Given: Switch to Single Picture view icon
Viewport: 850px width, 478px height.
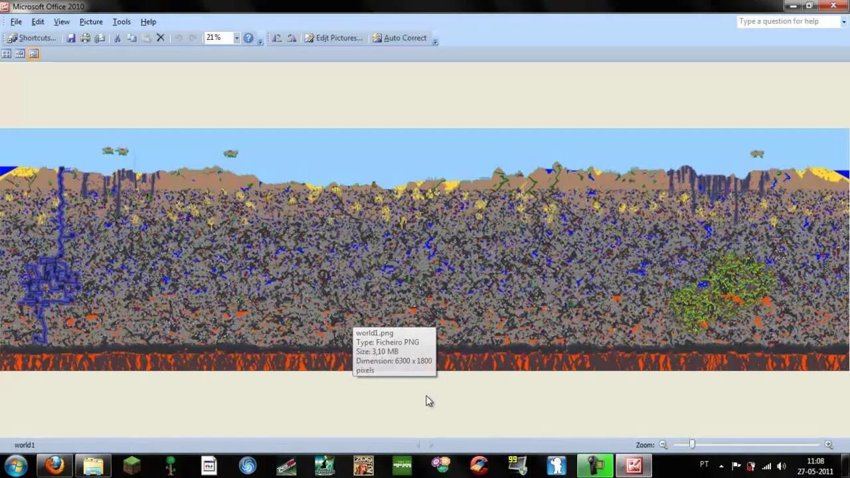Looking at the screenshot, I should pos(34,54).
